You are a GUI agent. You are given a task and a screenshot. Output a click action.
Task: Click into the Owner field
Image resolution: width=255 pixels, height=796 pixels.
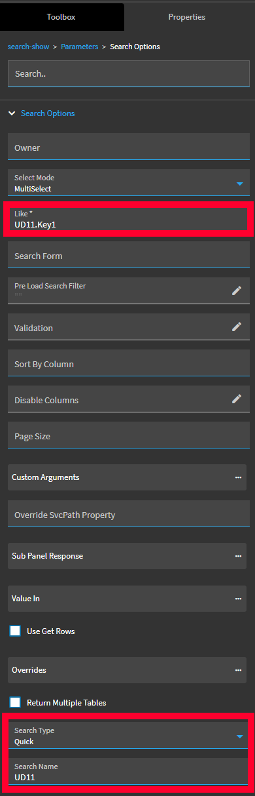[x=129, y=148]
